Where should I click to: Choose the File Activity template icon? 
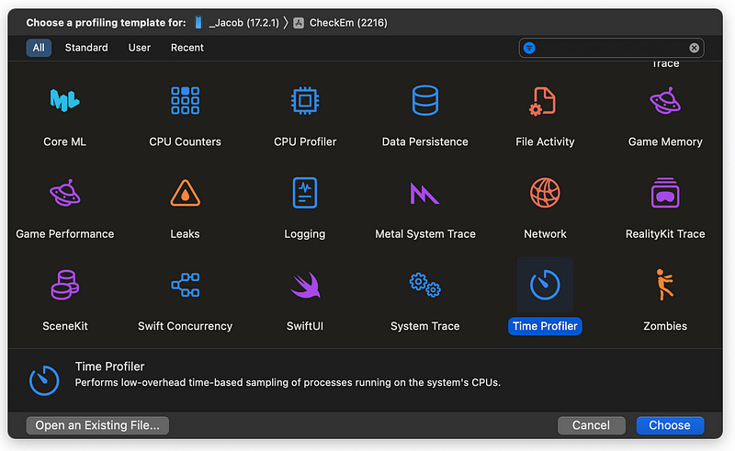[543, 101]
